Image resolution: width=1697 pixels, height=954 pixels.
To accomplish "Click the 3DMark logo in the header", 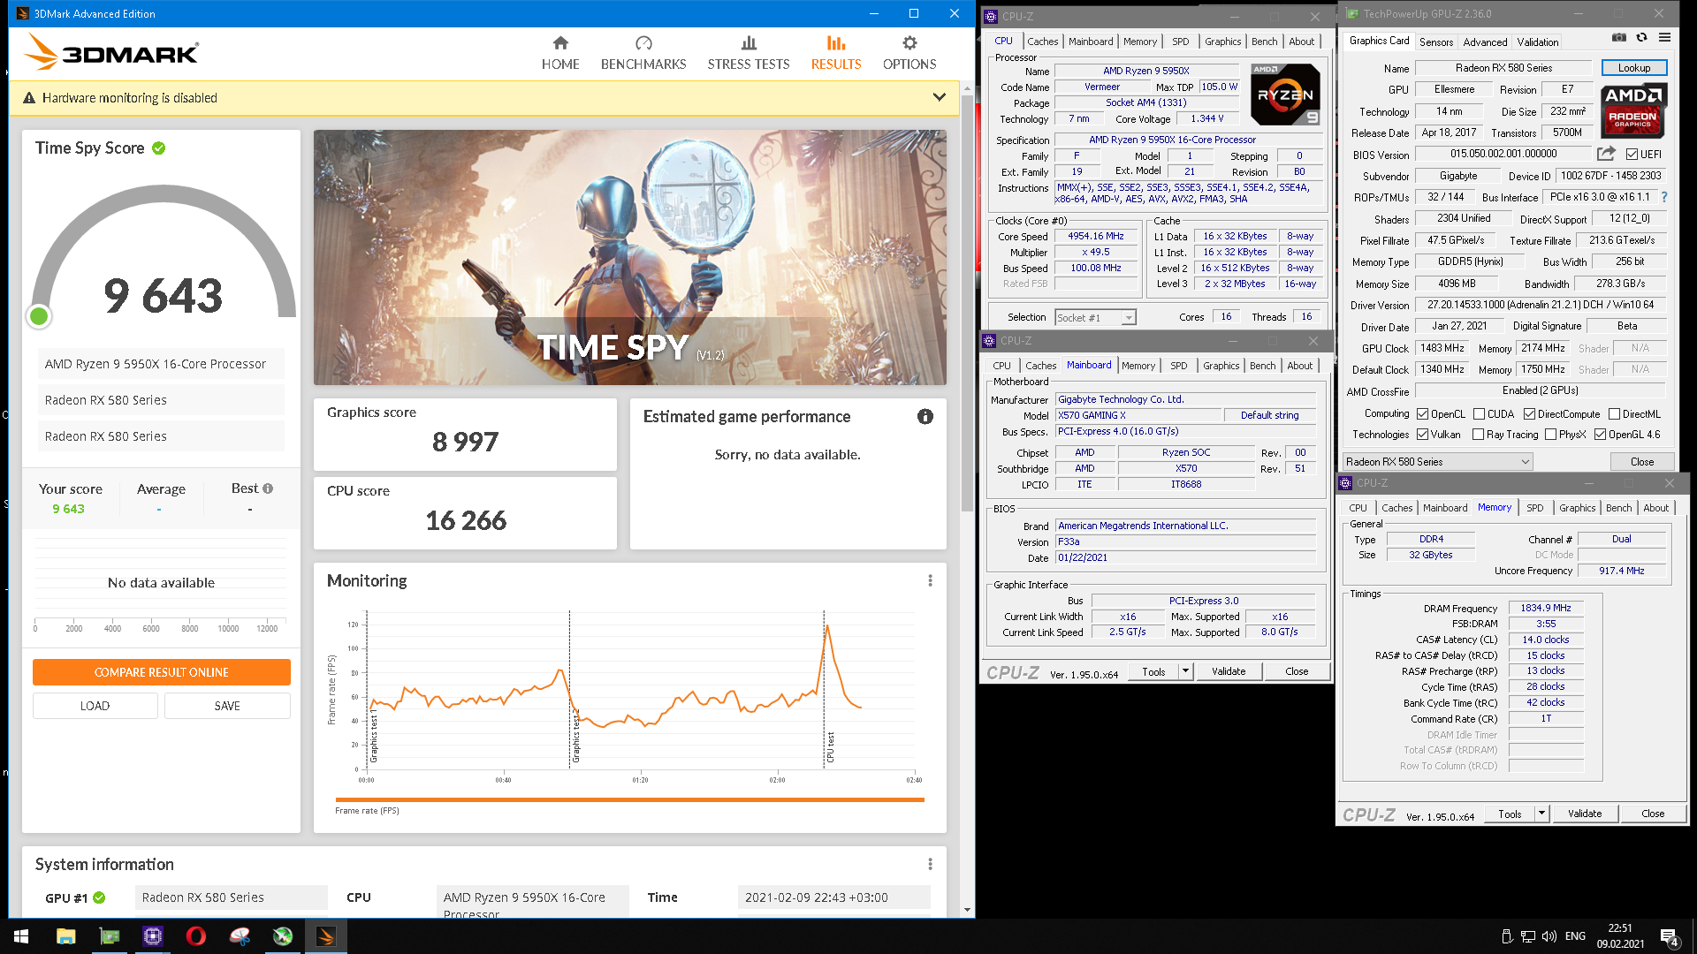I will point(111,52).
